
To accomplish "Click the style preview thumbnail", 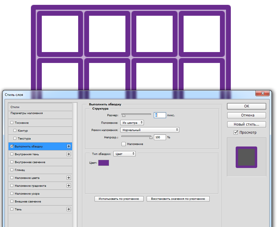I will (x=247, y=157).
